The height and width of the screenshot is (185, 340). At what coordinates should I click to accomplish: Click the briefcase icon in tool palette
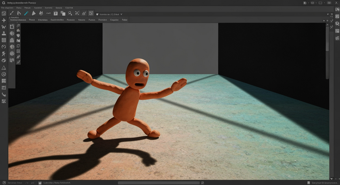[12, 40]
